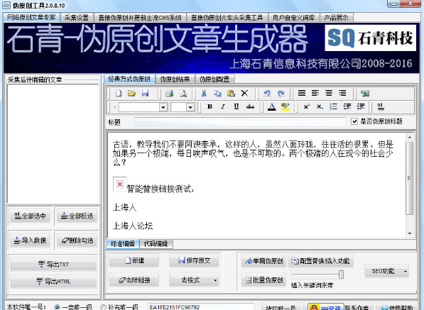Image resolution: width=424 pixels, height=310 pixels.
Task: Click the last icon in the formatting toolbar
Action: point(381,106)
